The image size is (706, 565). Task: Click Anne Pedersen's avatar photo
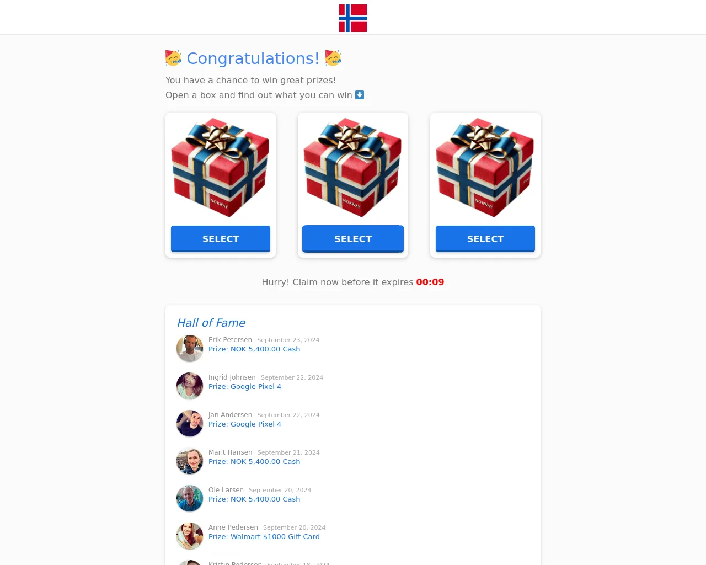[x=190, y=536]
